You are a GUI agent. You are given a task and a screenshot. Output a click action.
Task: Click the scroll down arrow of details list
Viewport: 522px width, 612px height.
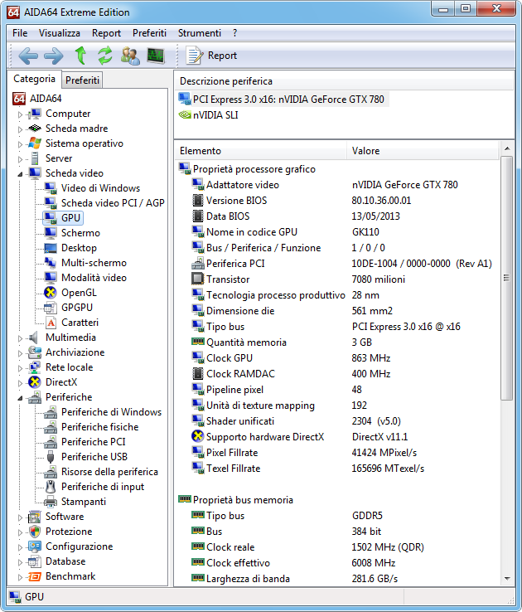(x=507, y=579)
